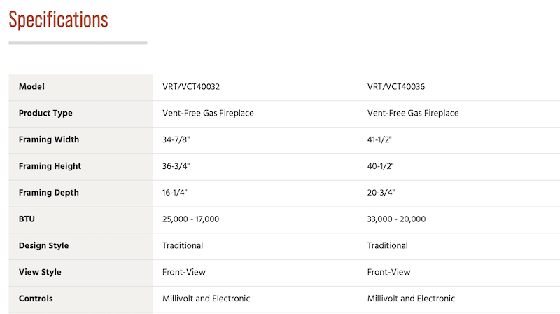Click the View Style row label

(40, 272)
